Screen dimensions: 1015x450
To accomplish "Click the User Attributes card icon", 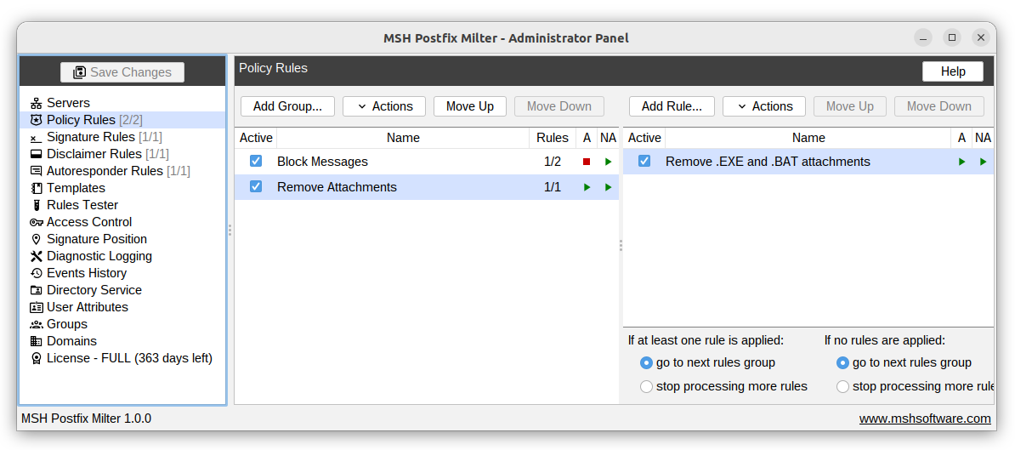I will point(37,307).
